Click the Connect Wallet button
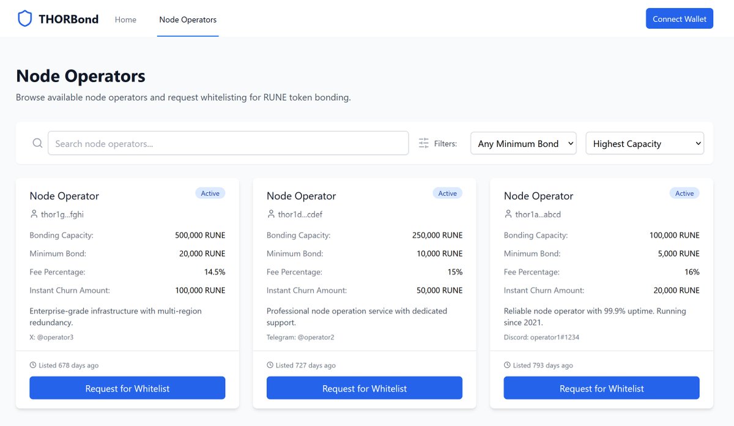This screenshot has height=426, width=734. 680,19
